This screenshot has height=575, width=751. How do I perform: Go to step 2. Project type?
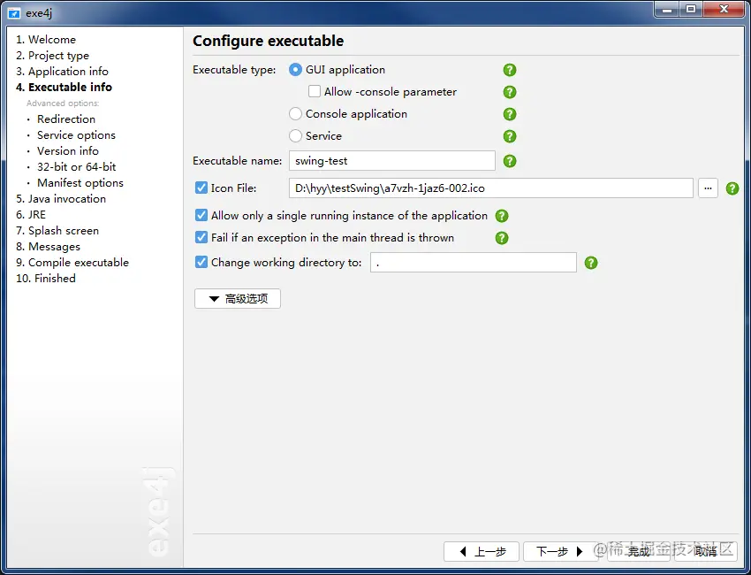point(53,56)
